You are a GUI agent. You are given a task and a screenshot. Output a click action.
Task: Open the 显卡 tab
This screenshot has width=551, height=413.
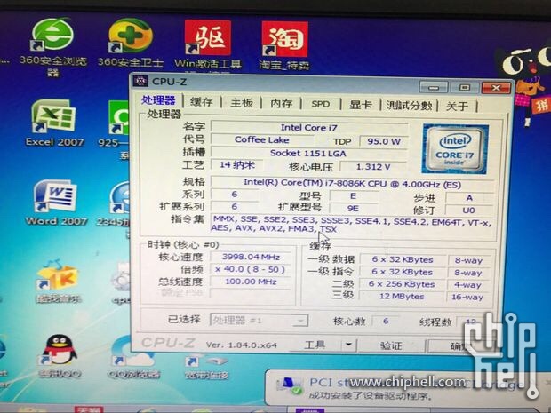[x=361, y=105]
